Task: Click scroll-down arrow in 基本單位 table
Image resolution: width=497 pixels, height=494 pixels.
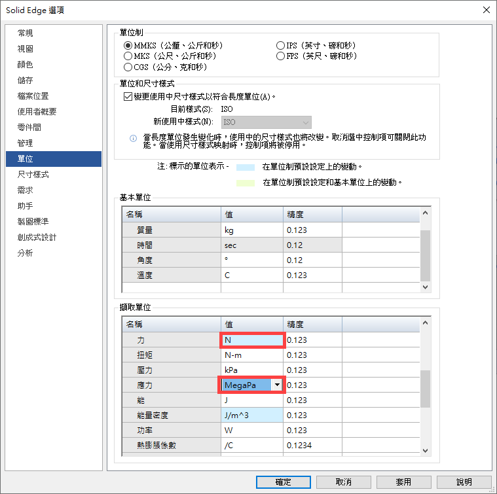Action: tap(426, 287)
